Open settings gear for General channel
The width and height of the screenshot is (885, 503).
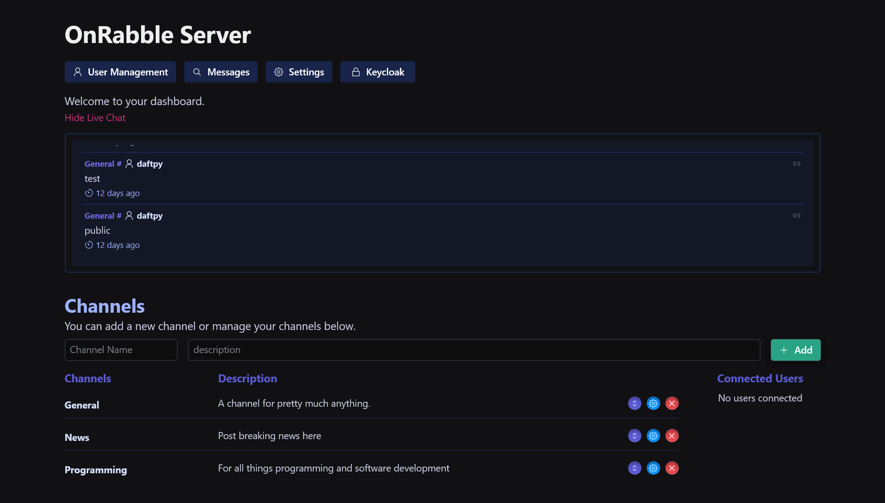[x=653, y=403]
